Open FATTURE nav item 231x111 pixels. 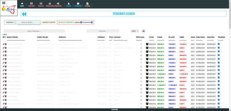tap(87, 5)
